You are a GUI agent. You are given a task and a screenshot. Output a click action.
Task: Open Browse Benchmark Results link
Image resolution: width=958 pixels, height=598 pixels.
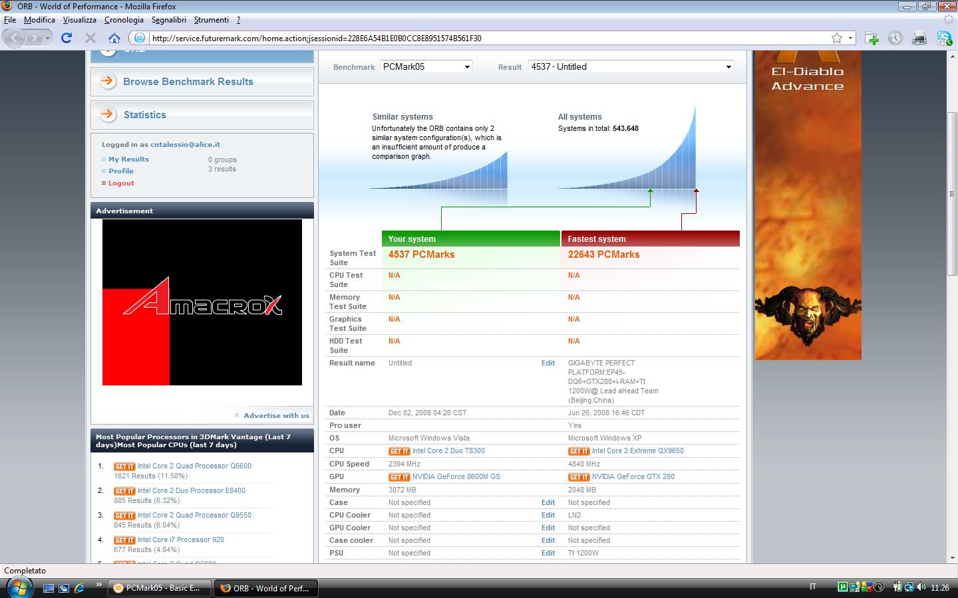point(188,82)
